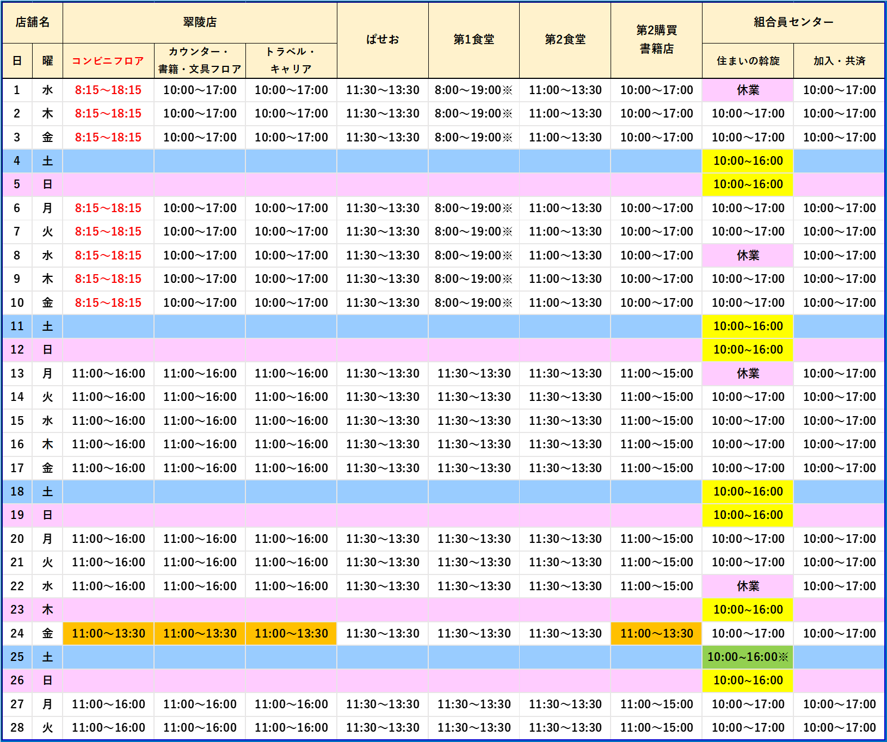
Task: Click red 8:15~18:15 in day 10 row
Action: tap(108, 303)
